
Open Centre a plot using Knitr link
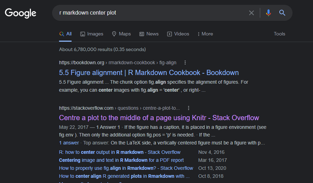159,118
